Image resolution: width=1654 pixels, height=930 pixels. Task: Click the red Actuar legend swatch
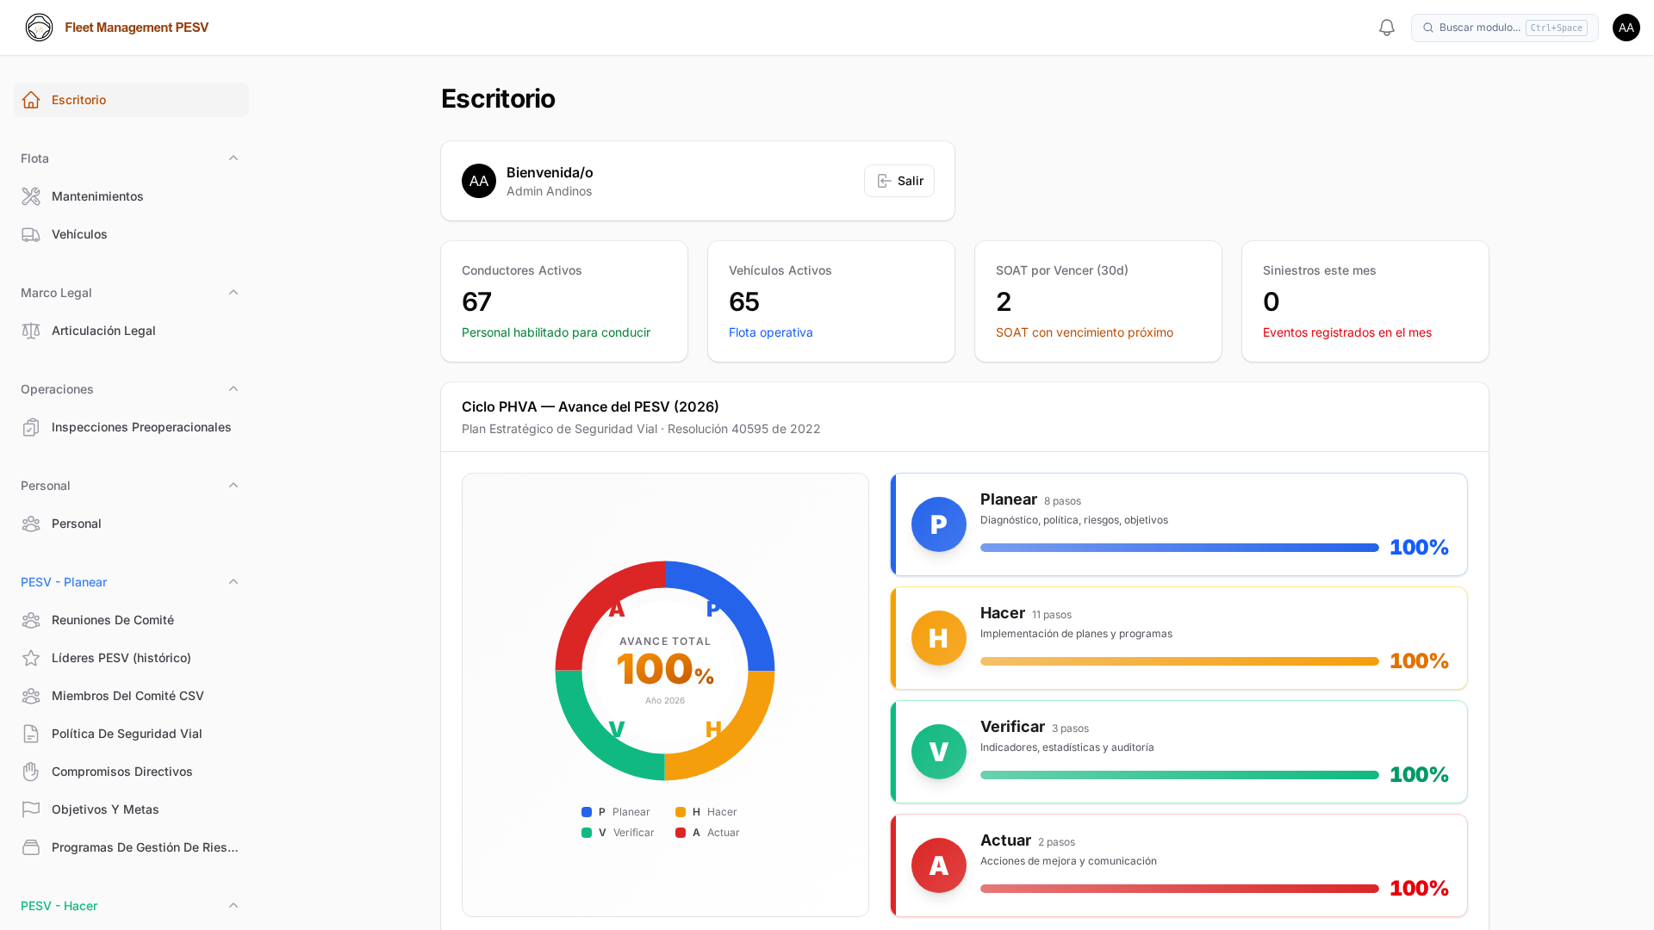(681, 833)
